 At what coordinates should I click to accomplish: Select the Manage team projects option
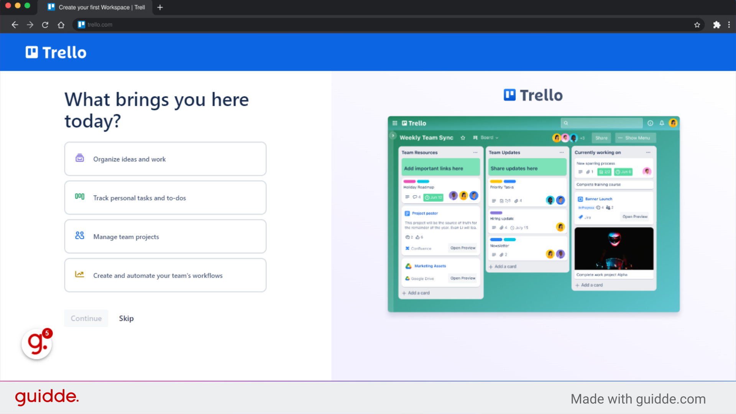(x=165, y=237)
